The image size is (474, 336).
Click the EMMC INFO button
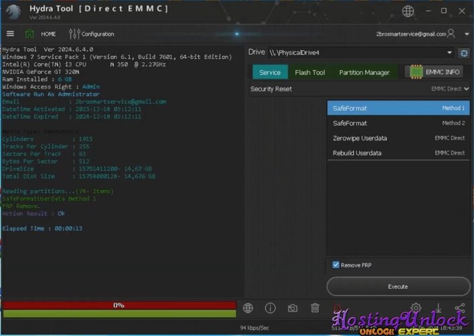point(434,73)
